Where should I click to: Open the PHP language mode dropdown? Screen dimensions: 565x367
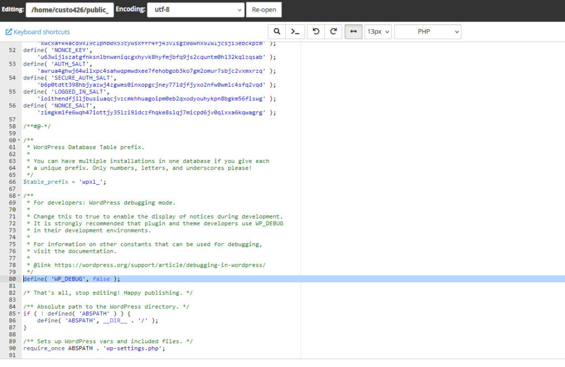(x=428, y=32)
